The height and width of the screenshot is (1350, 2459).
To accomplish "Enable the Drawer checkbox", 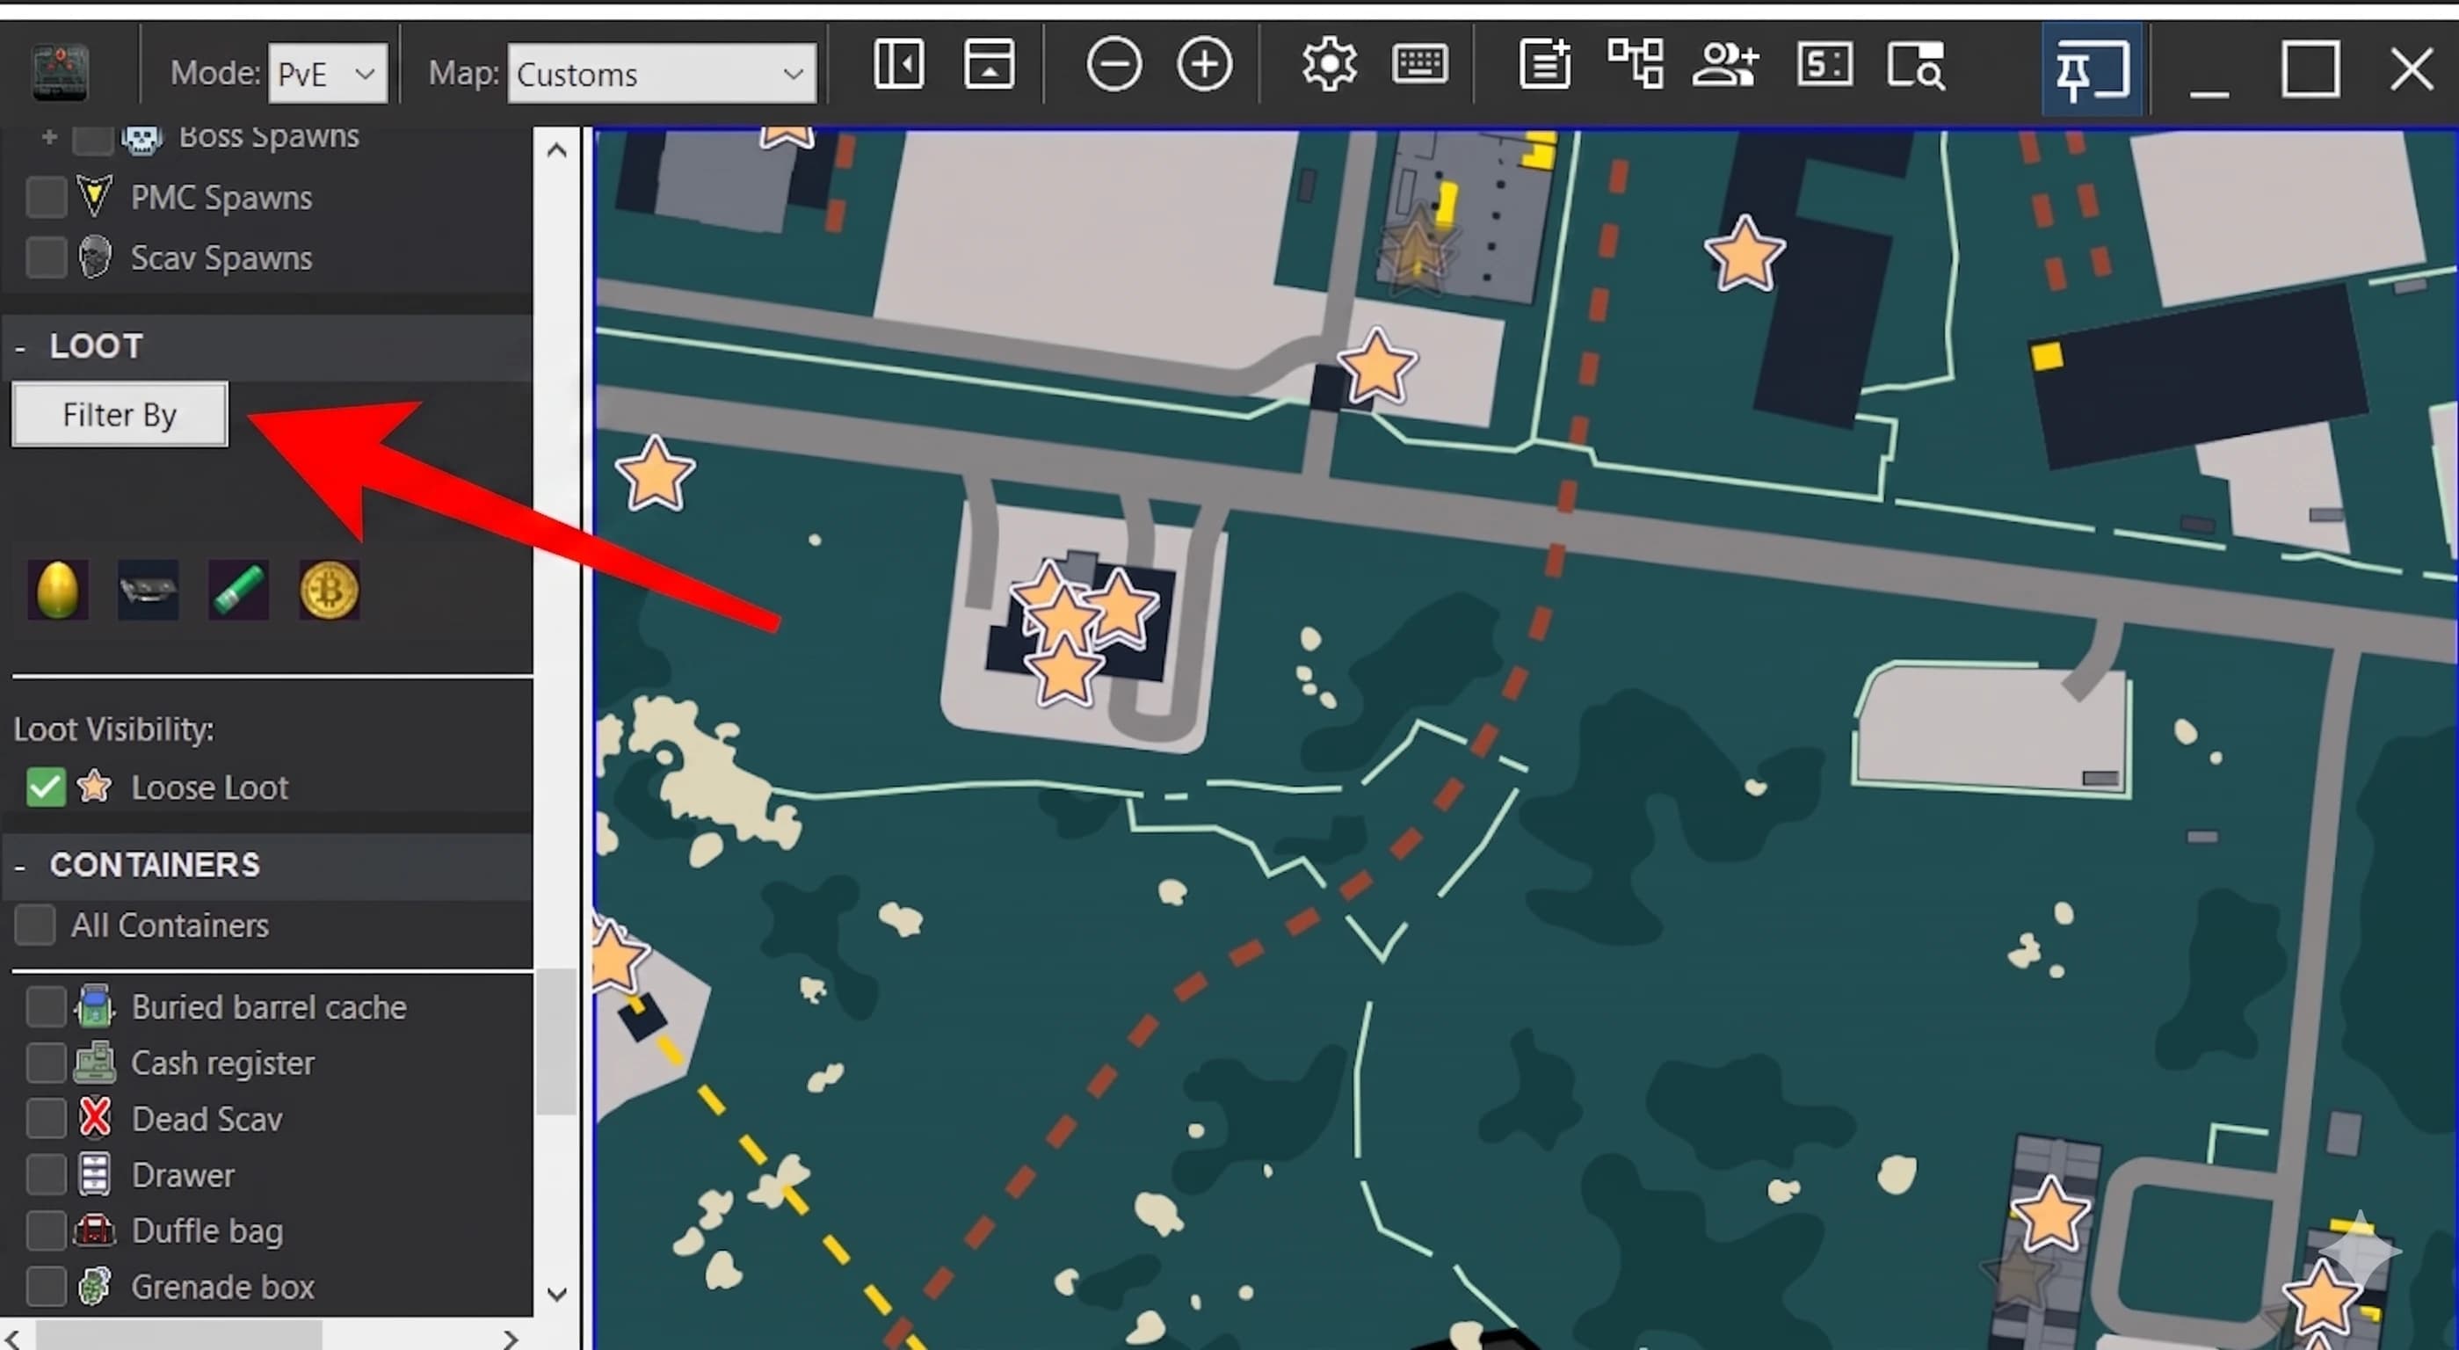I will (46, 1175).
